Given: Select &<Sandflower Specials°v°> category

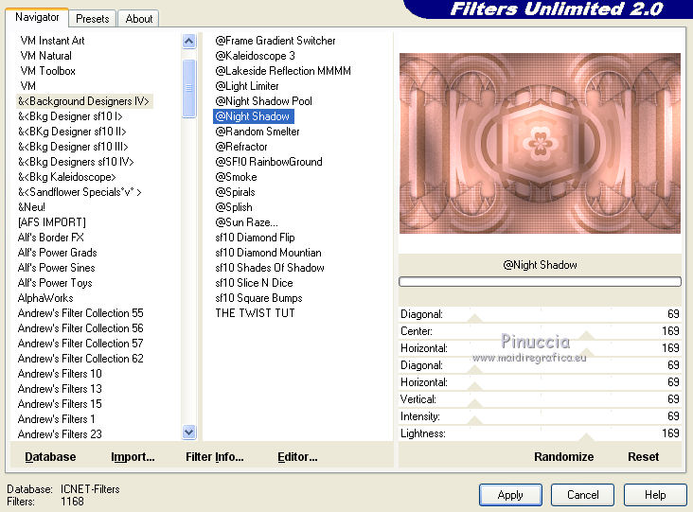Looking at the screenshot, I should pos(80,192).
